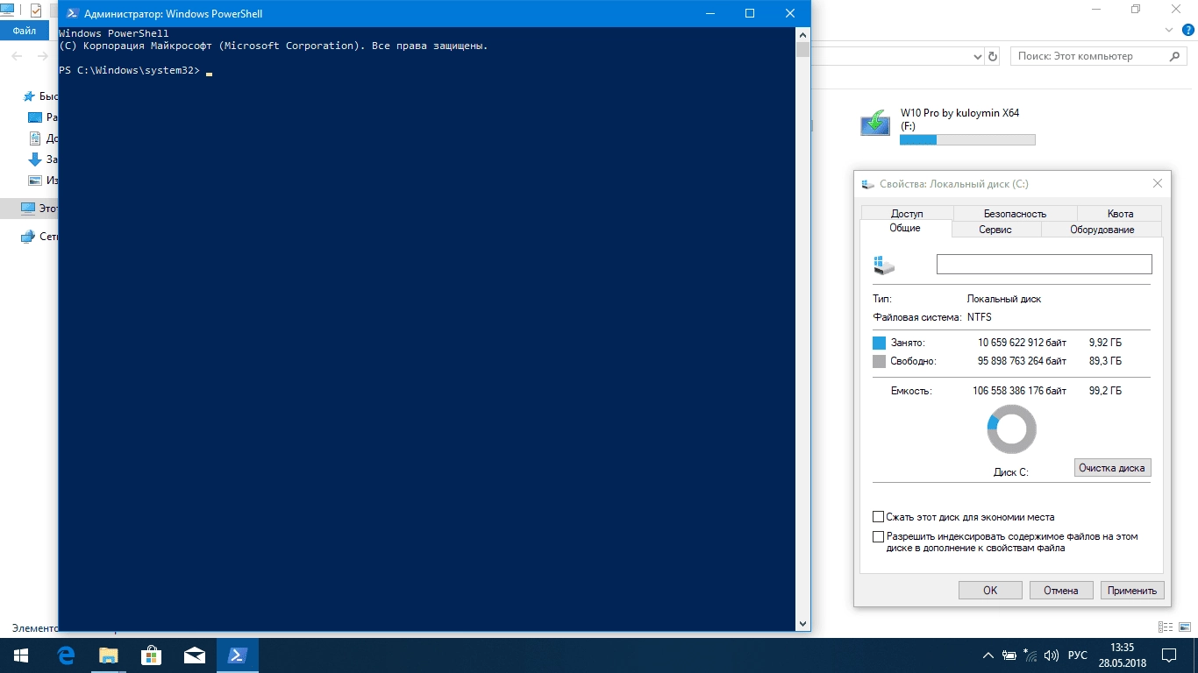Show hidden system tray icons
Viewport: 1198px width, 673px height.
988,655
